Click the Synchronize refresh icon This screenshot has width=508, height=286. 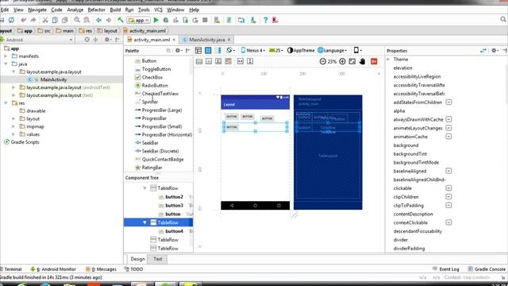click(11, 20)
